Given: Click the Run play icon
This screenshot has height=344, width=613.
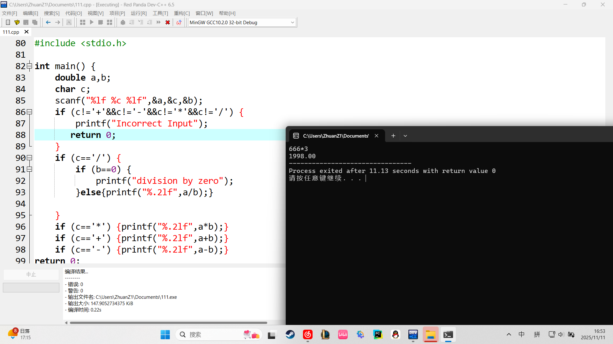Looking at the screenshot, I should pyautogui.click(x=92, y=22).
